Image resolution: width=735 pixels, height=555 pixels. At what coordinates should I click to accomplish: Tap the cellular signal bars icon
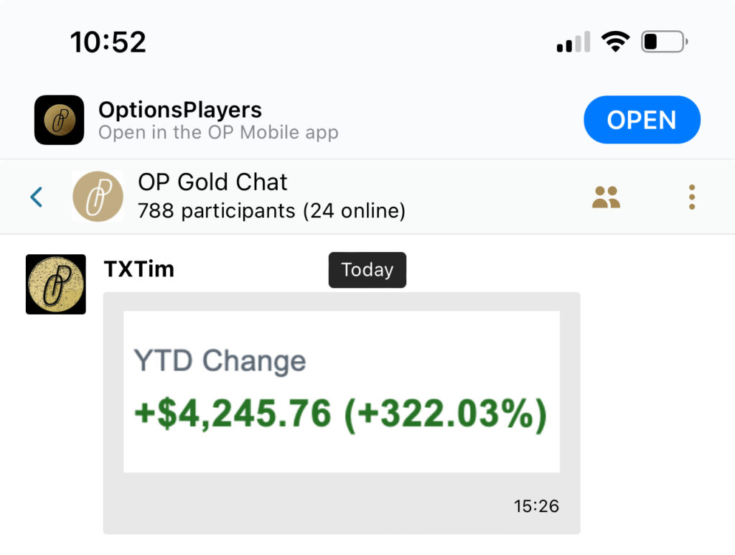click(x=573, y=43)
